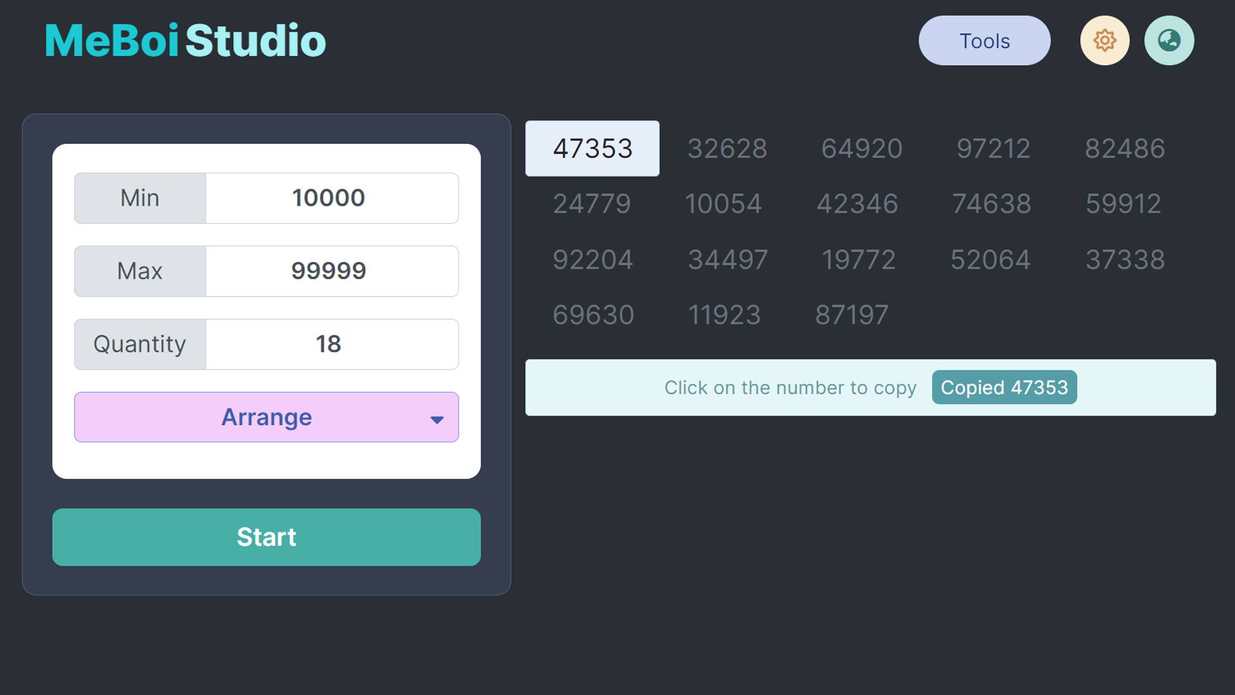1235x695 pixels.
Task: Select copied number badge 47353
Action: 1004,387
